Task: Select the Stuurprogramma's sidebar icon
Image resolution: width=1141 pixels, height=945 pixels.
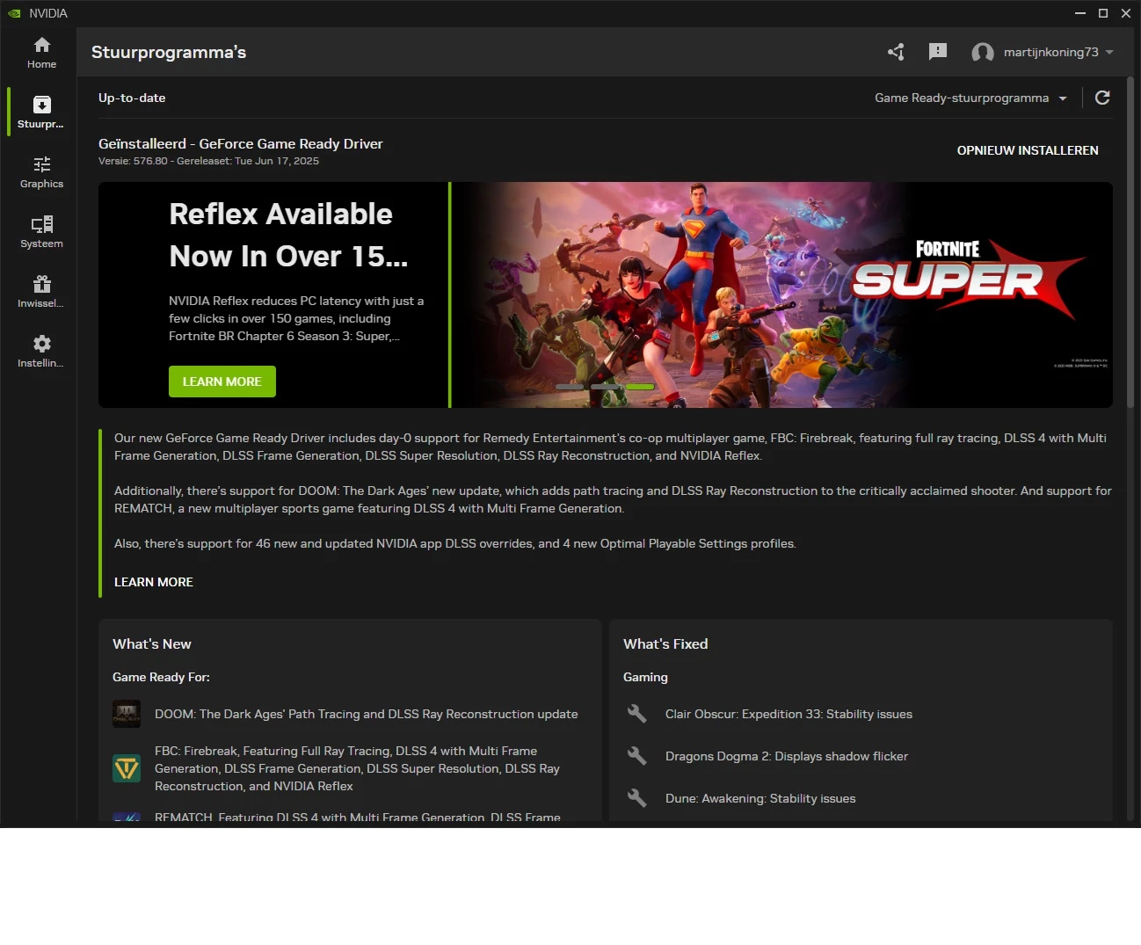Action: [x=41, y=105]
